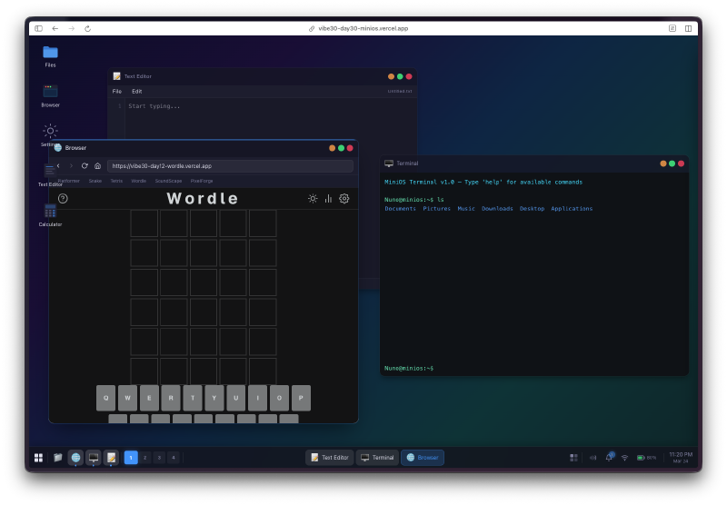The width and height of the screenshot is (727, 505).
Task: Click Documents in Terminal ls output
Action: (x=400, y=209)
